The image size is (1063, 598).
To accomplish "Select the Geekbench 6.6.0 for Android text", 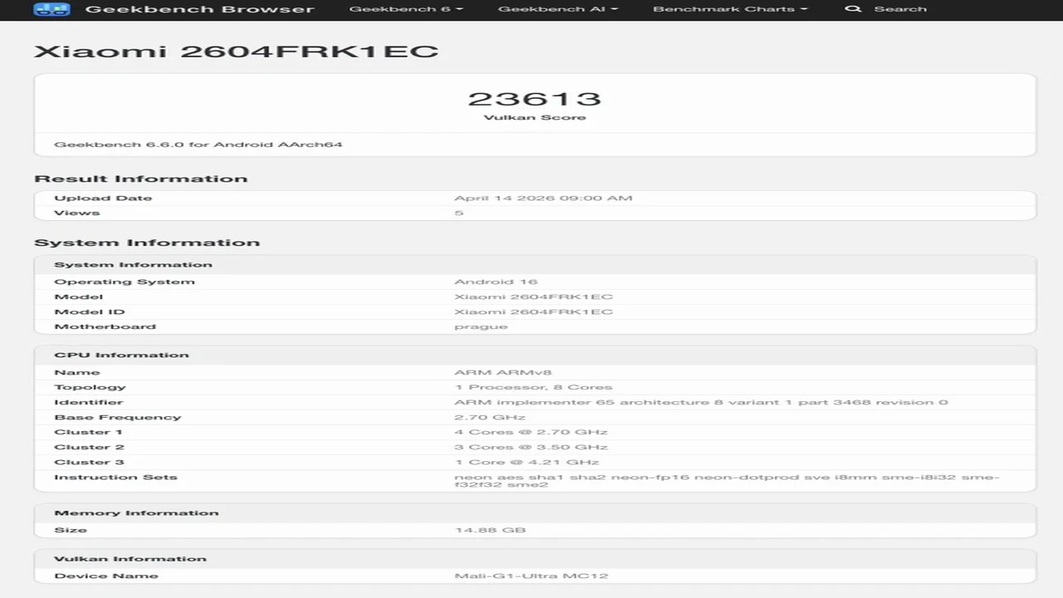I will click(198, 145).
